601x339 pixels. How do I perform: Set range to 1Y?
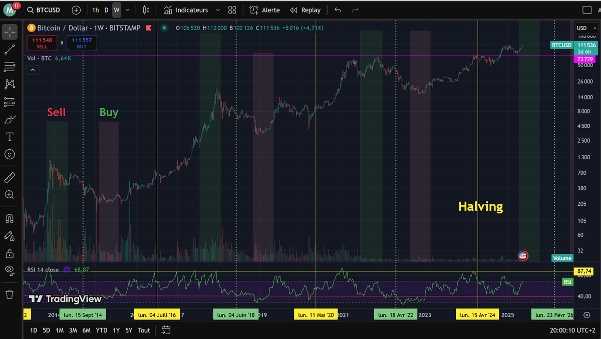pos(116,330)
